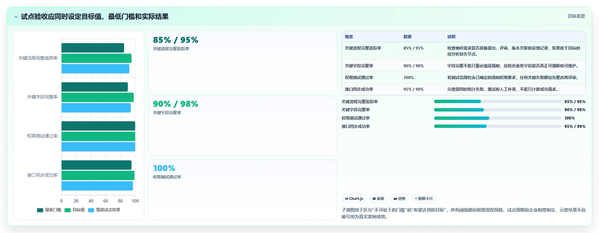Click the green 目标值 bar for 关键流程完整追踪率

point(96,58)
